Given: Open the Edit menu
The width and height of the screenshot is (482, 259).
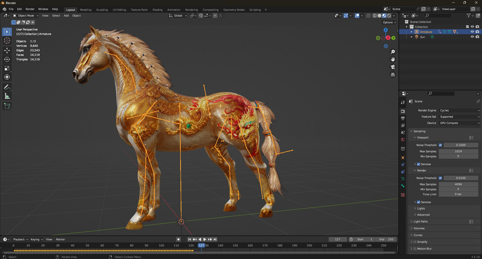Looking at the screenshot, I should click(20, 9).
